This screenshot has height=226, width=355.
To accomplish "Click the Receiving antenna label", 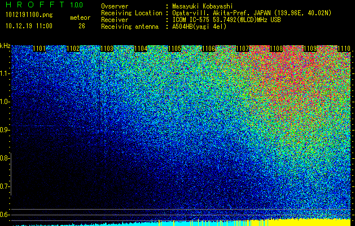I will point(130,27).
